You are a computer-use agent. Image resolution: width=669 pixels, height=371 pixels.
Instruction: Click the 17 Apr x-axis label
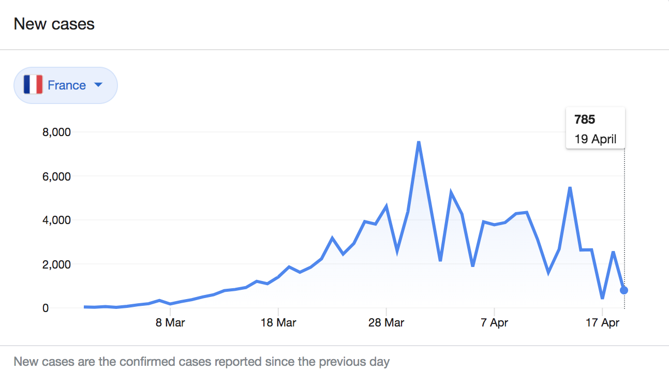coord(603,323)
